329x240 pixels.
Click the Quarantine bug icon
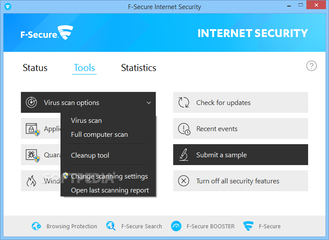click(x=33, y=155)
